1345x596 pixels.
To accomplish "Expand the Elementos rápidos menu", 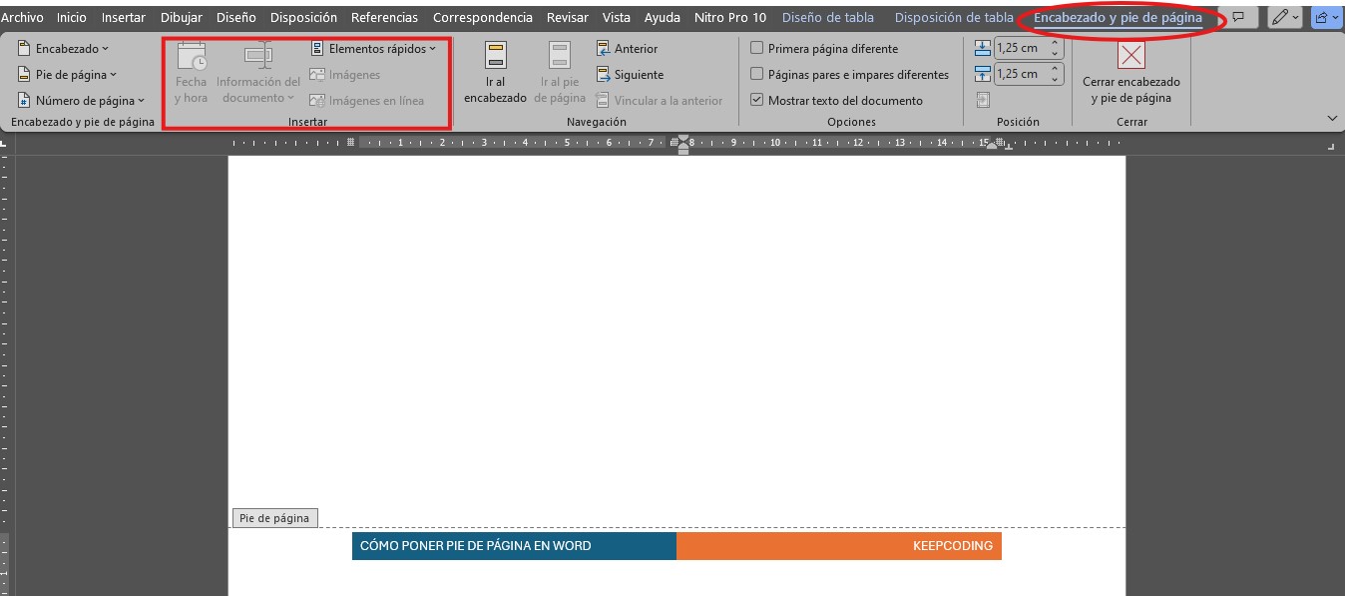I will point(373,49).
